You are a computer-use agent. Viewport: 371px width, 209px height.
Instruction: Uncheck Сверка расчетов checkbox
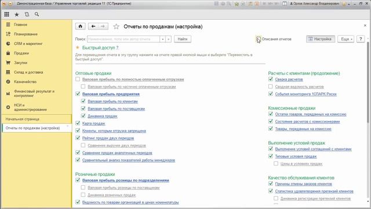pyautogui.click(x=271, y=79)
